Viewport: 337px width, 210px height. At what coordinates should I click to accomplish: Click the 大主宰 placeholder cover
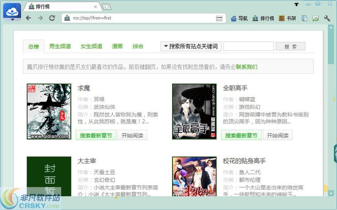click(x=49, y=176)
